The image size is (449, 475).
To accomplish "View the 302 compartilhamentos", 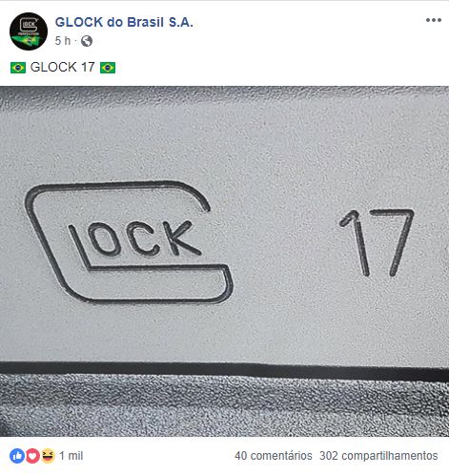I will 378,456.
